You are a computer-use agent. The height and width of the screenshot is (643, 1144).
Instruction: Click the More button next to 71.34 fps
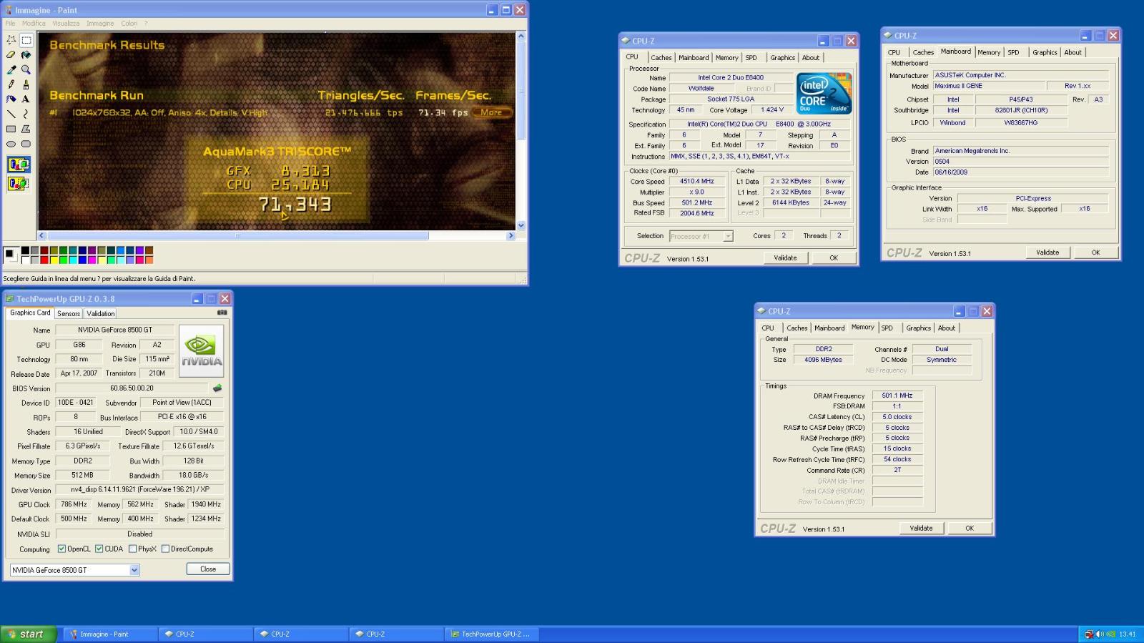(x=491, y=112)
